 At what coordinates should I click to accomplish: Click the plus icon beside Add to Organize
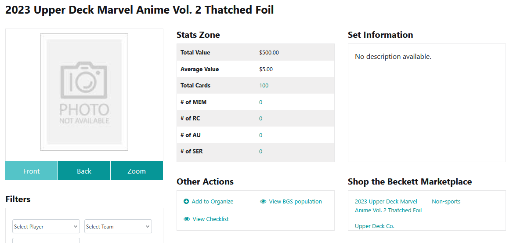(186, 201)
